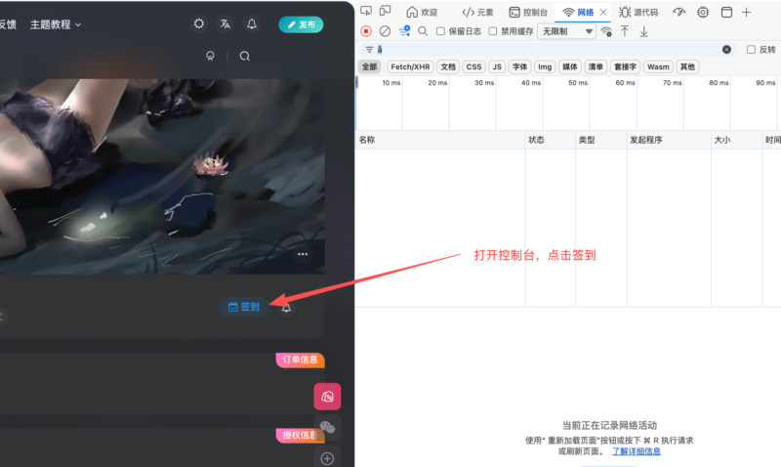The image size is (781, 467).
Task: Open the application panel icon
Action: pos(726,12)
